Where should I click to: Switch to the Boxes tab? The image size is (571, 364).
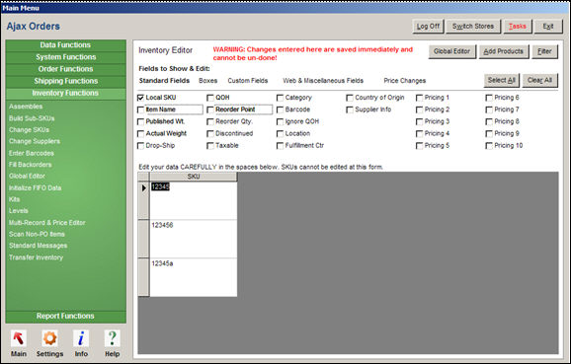coord(207,81)
